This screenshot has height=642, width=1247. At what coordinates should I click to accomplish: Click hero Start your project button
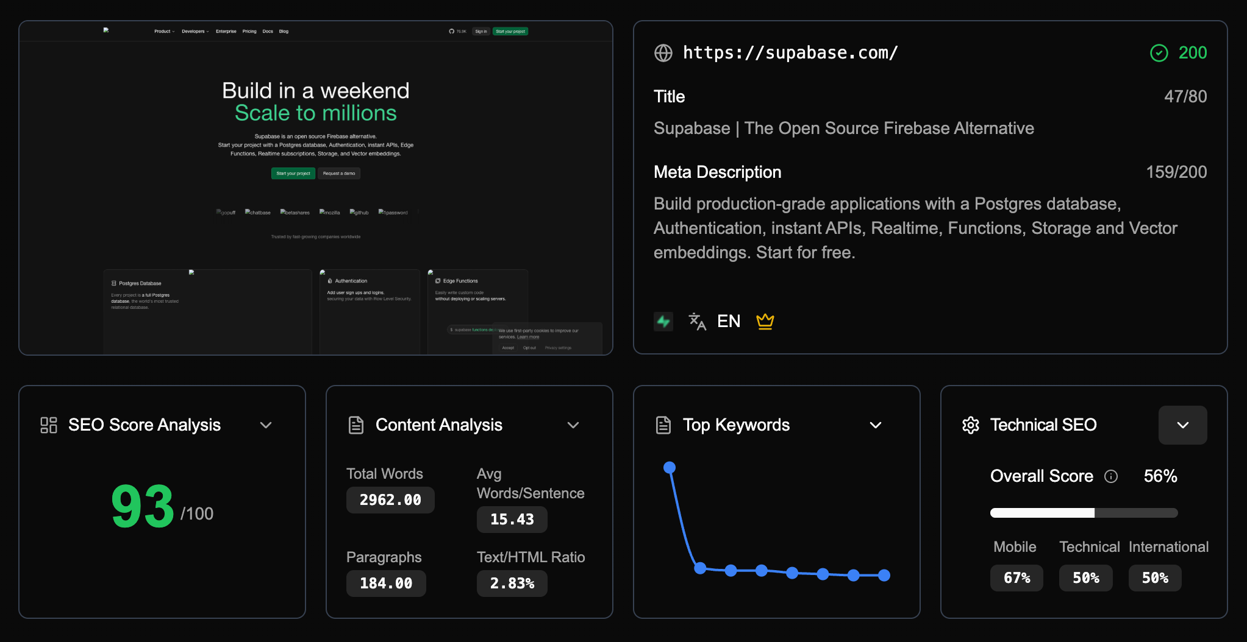(293, 174)
